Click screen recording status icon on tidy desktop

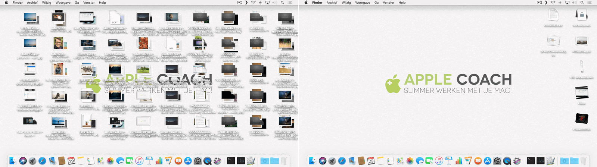tap(539, 3)
